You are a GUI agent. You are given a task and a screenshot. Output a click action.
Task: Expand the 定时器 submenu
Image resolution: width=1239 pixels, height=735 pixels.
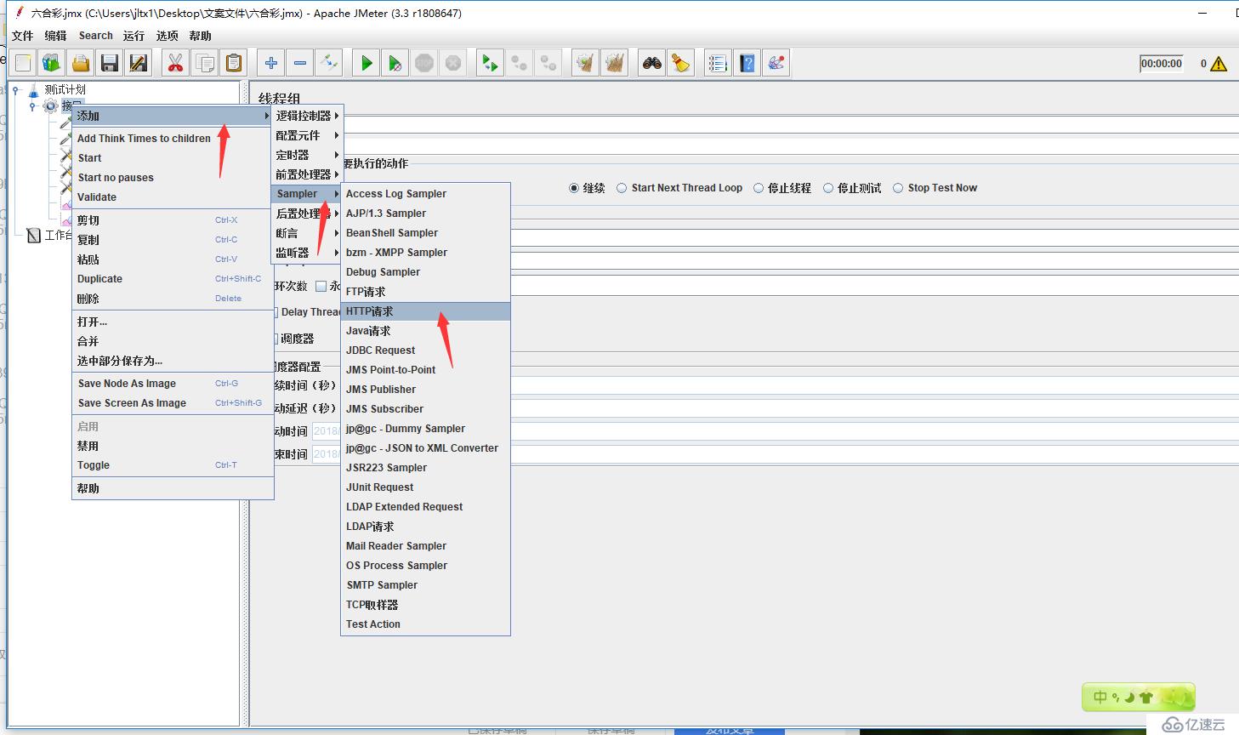click(307, 155)
